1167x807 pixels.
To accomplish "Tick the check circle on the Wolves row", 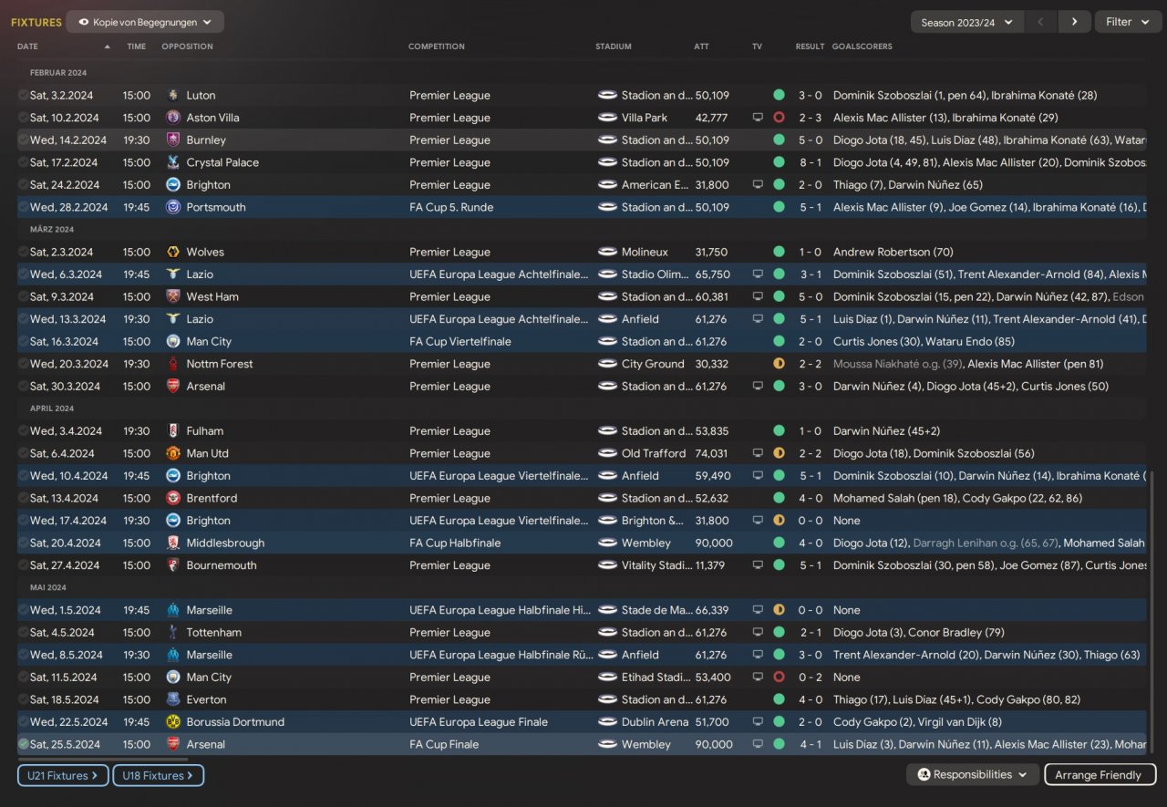I will [23, 252].
